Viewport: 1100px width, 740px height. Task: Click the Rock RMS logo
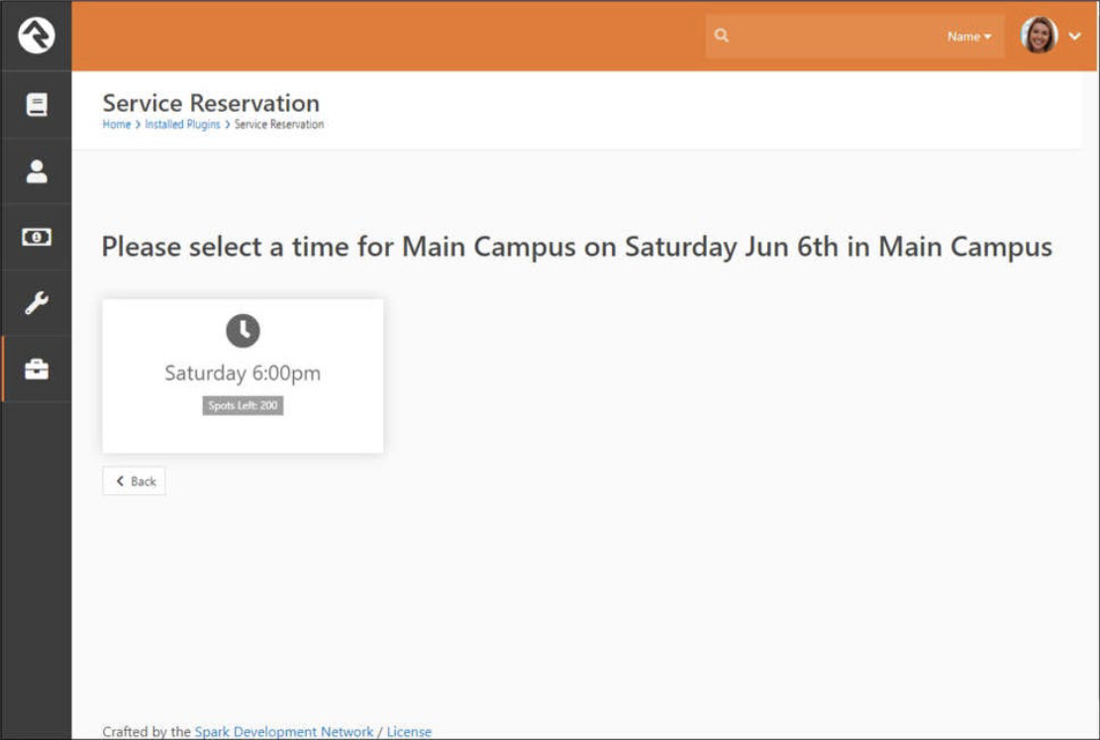click(36, 36)
